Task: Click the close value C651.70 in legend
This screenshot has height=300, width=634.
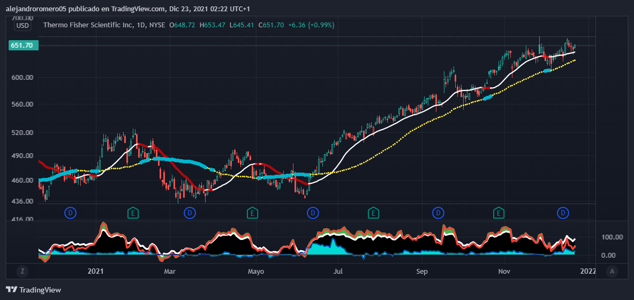Action: click(271, 25)
